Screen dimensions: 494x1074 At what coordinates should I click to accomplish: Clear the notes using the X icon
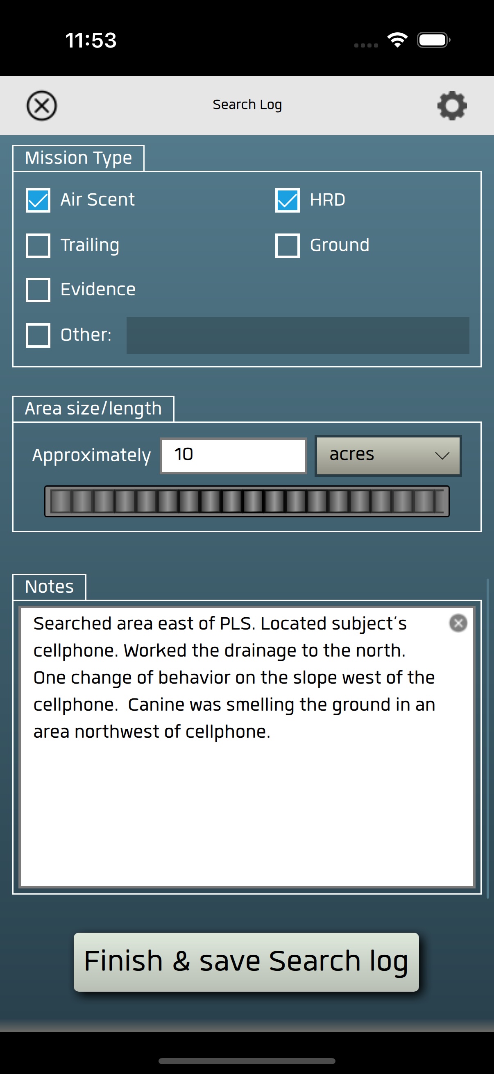458,623
